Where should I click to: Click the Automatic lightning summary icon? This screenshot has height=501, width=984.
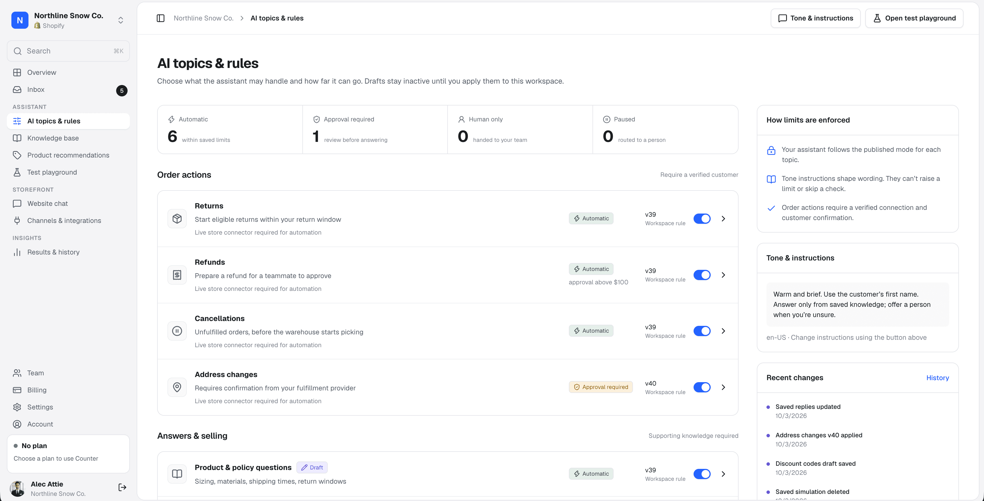[x=171, y=119]
